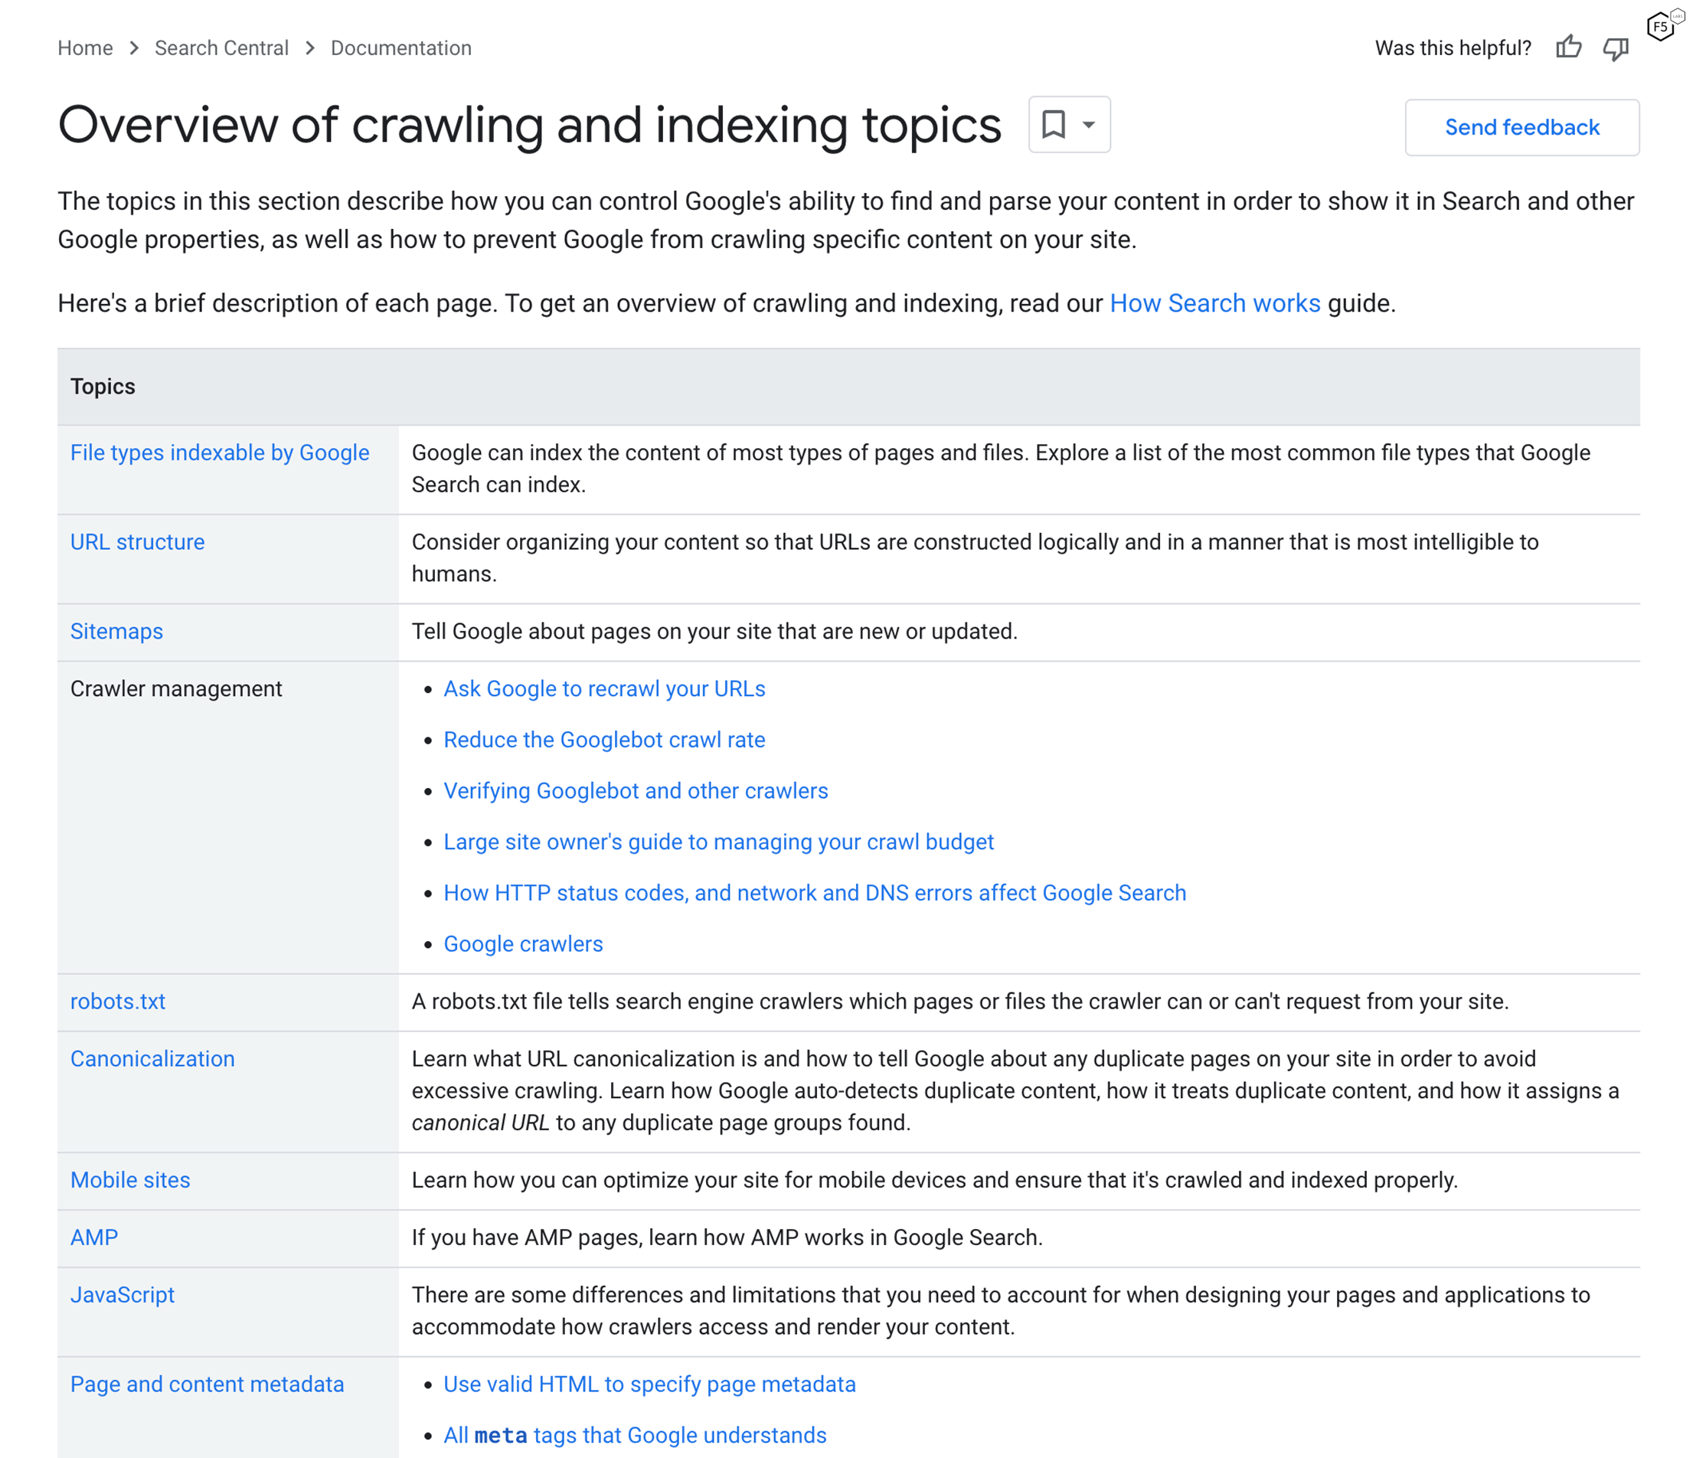This screenshot has width=1693, height=1458.
Task: Click the 'Was this helpful?' text
Action: coord(1453,48)
